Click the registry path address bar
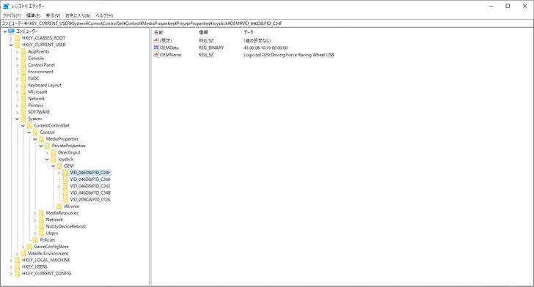The image size is (534, 287). [267, 23]
